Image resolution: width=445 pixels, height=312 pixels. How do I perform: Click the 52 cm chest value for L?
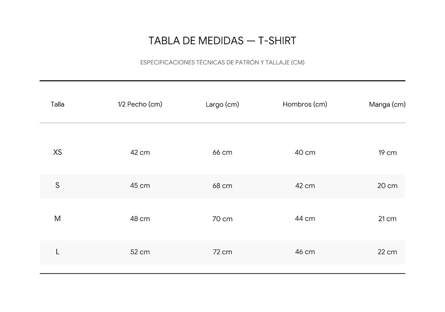140,252
